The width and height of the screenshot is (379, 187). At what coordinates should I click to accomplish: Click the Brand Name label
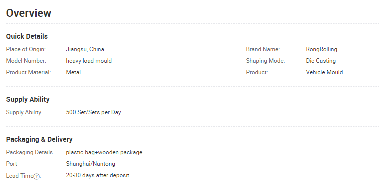tap(263, 49)
